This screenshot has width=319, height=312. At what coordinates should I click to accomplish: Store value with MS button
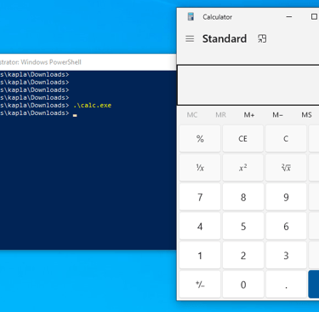306,115
